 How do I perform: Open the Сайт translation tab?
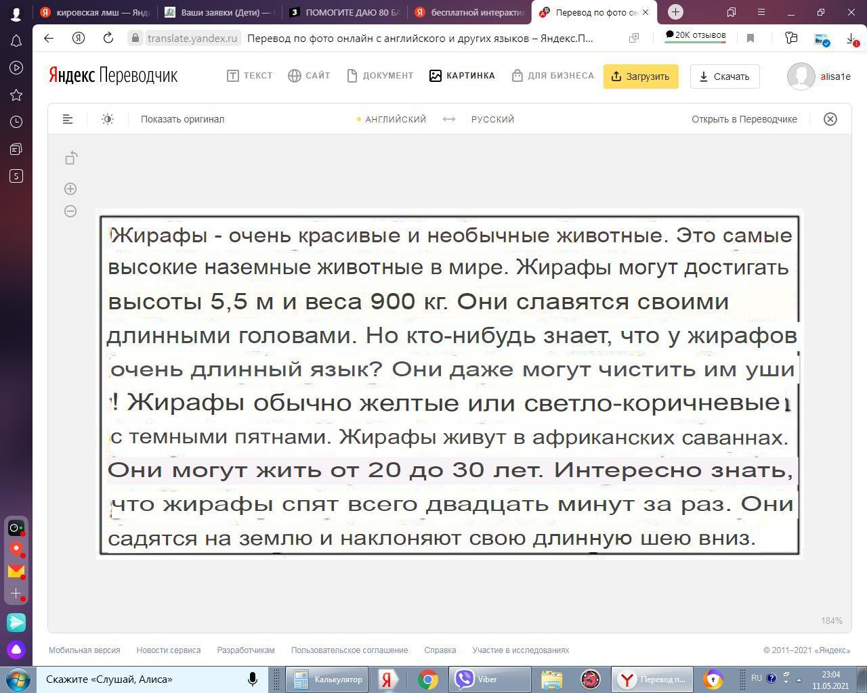[309, 76]
